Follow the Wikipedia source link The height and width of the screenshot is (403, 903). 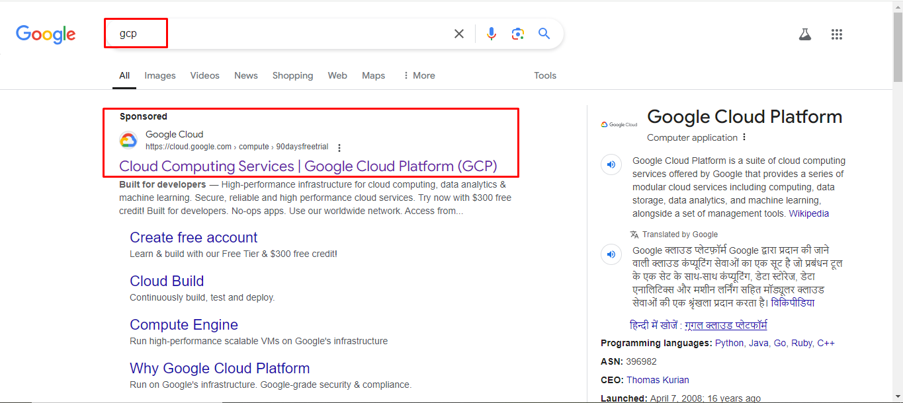pos(808,213)
